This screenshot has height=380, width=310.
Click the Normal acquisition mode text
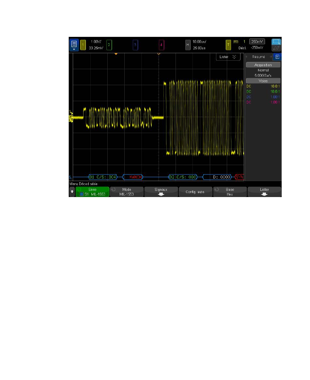tap(263, 70)
